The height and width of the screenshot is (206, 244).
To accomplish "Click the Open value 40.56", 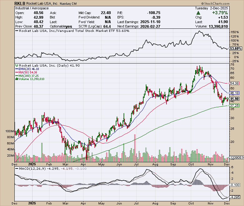I will coord(38,13).
